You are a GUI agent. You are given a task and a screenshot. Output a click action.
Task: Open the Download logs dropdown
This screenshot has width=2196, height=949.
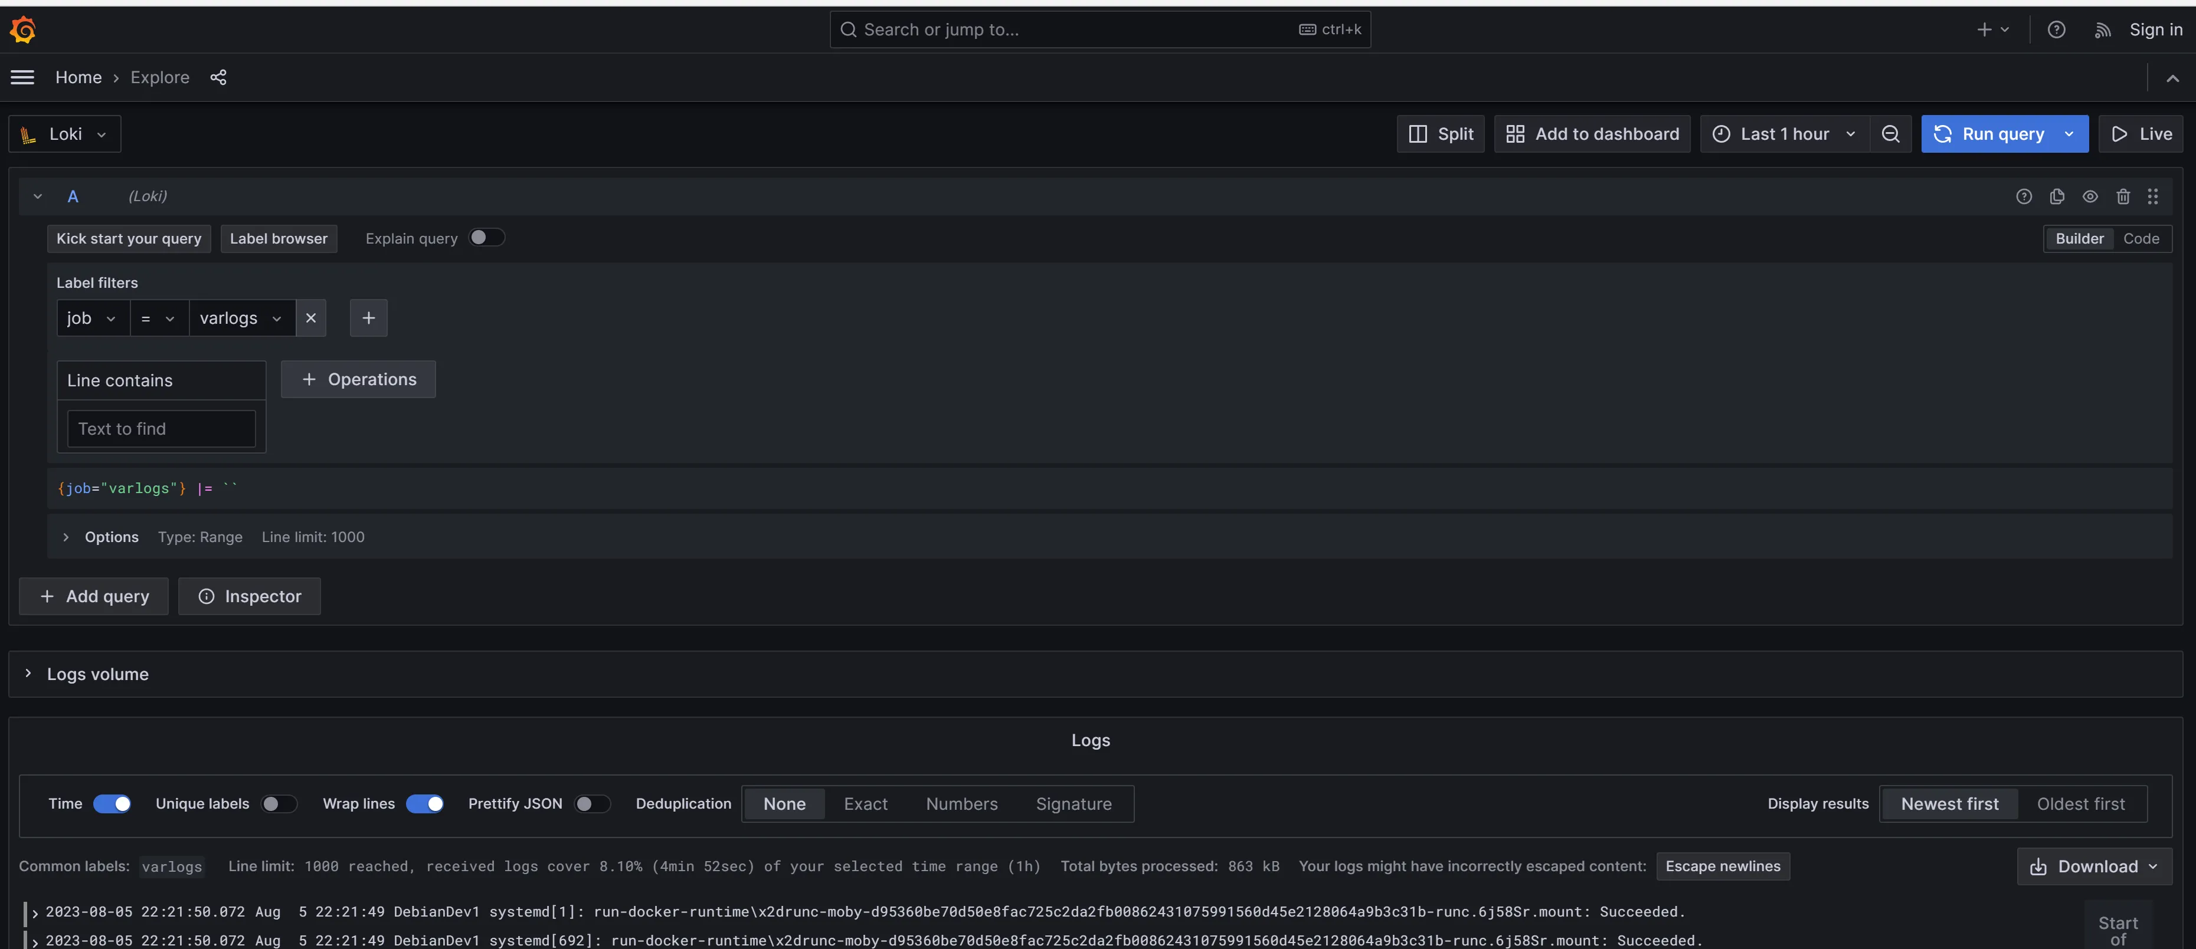2094,866
